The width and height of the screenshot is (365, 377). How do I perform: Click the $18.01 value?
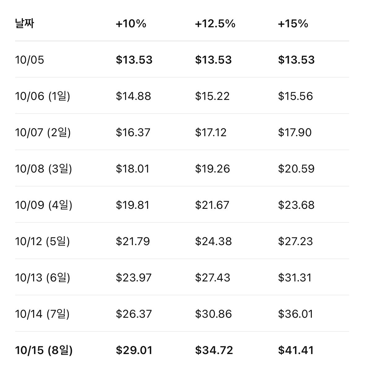click(x=133, y=169)
